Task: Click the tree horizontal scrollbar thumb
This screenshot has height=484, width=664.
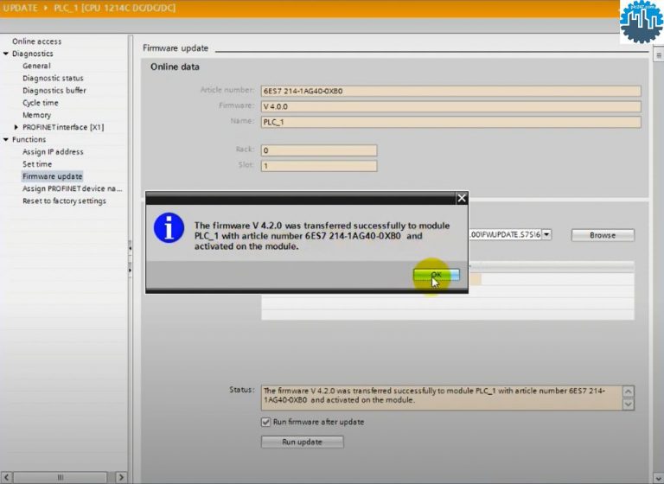Action: click(x=61, y=477)
